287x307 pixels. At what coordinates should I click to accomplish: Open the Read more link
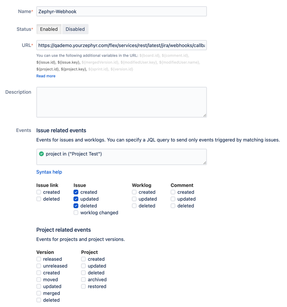[x=46, y=76]
